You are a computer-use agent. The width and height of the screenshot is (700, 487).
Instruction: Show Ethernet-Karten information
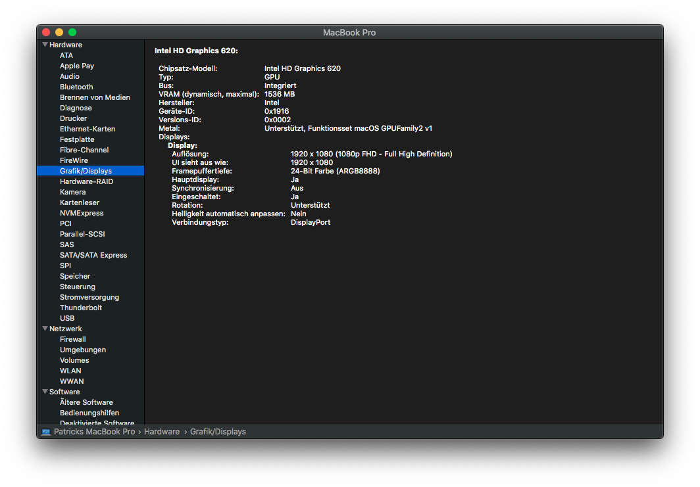tap(87, 129)
